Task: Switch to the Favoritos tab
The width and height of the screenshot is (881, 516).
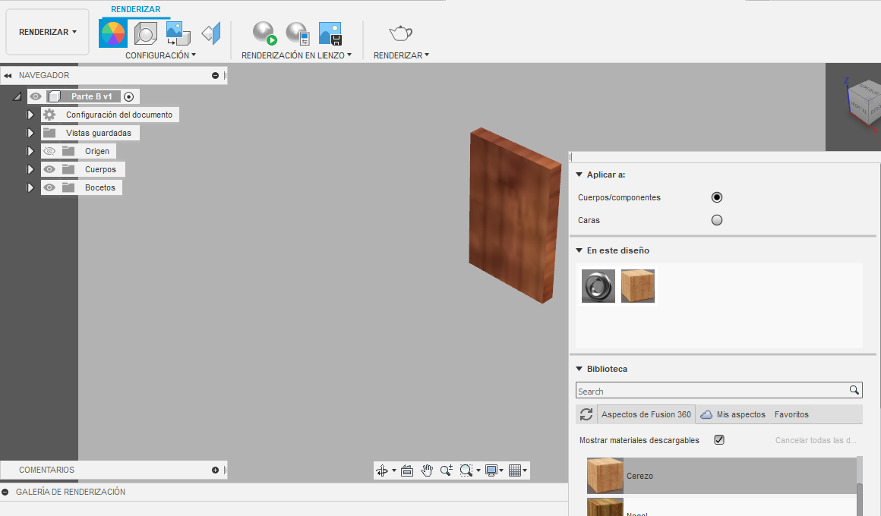Action: point(791,414)
